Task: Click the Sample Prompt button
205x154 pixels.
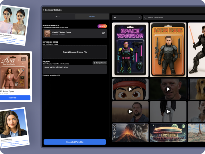Action: click(100, 63)
